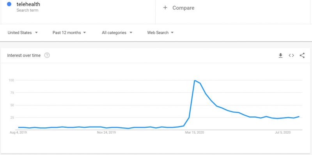Select the Nov 24, 2019 axis label

pos(106,132)
